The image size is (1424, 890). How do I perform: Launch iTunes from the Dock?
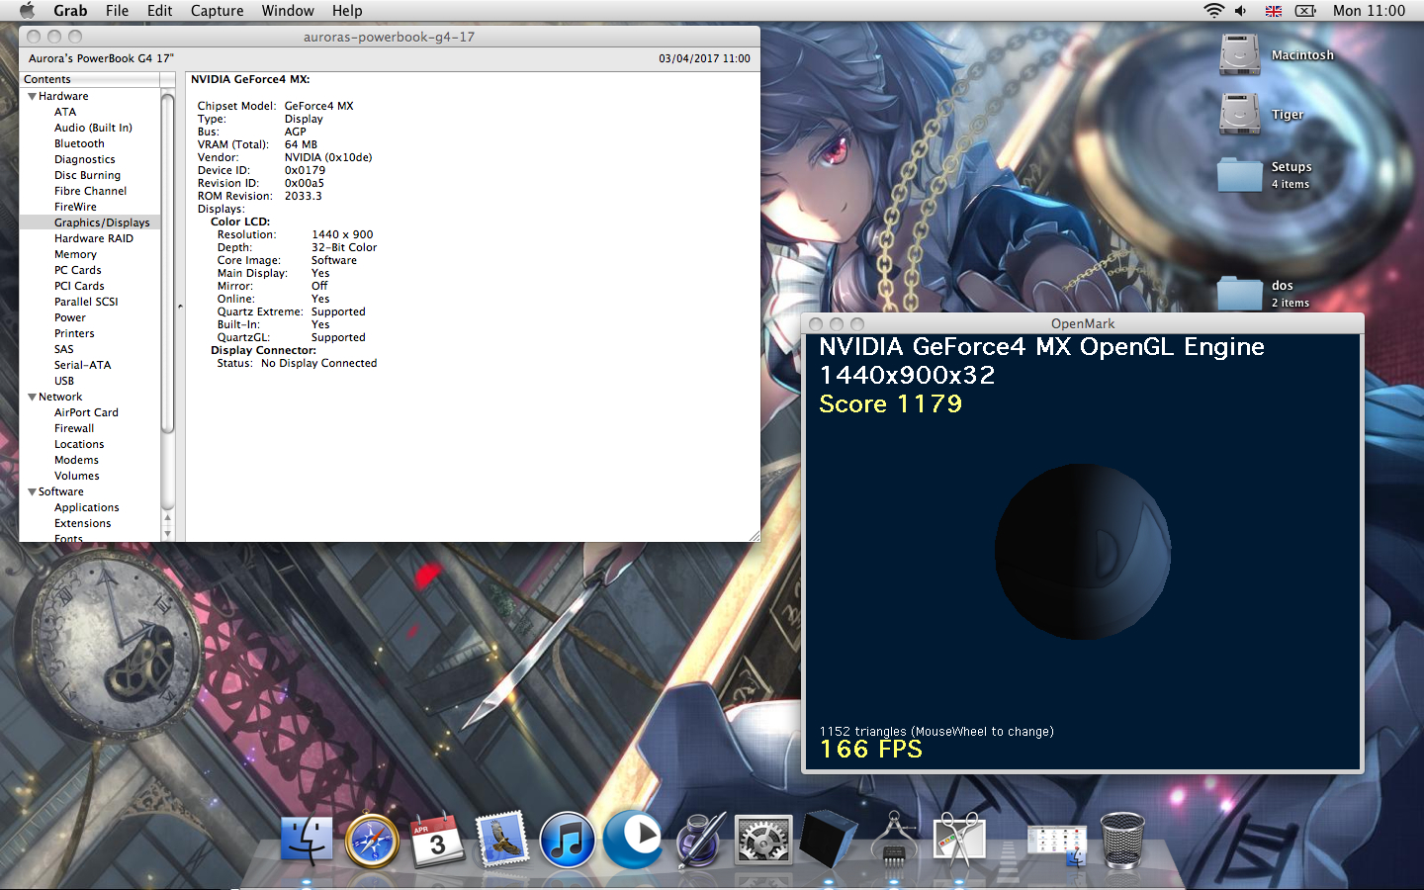click(x=568, y=842)
